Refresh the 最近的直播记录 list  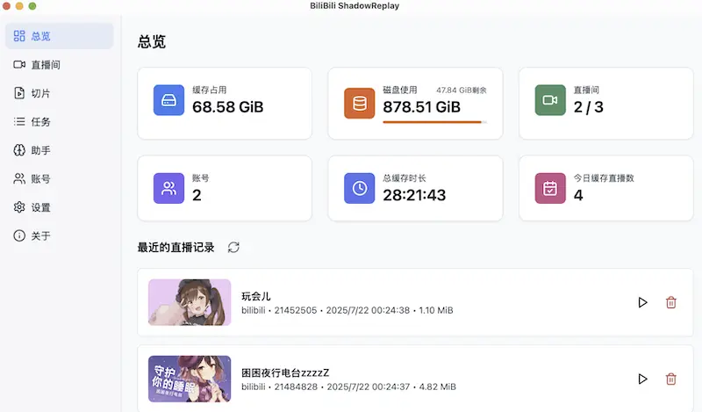tap(233, 248)
